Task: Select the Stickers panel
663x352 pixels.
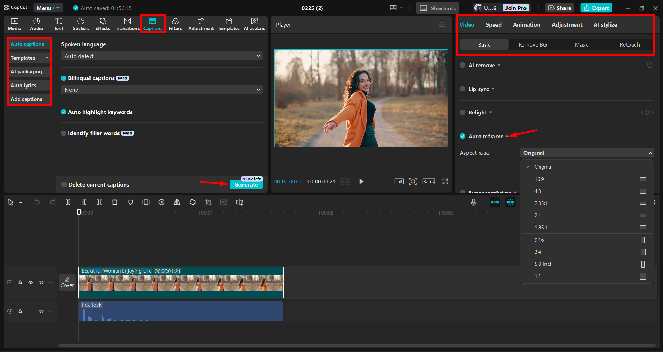Action: pos(81,24)
